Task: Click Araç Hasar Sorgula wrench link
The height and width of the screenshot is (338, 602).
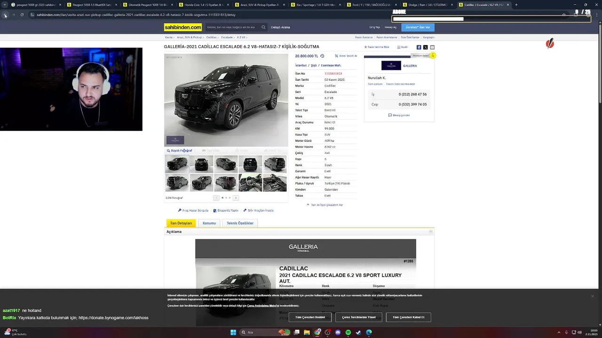Action: coord(193,210)
